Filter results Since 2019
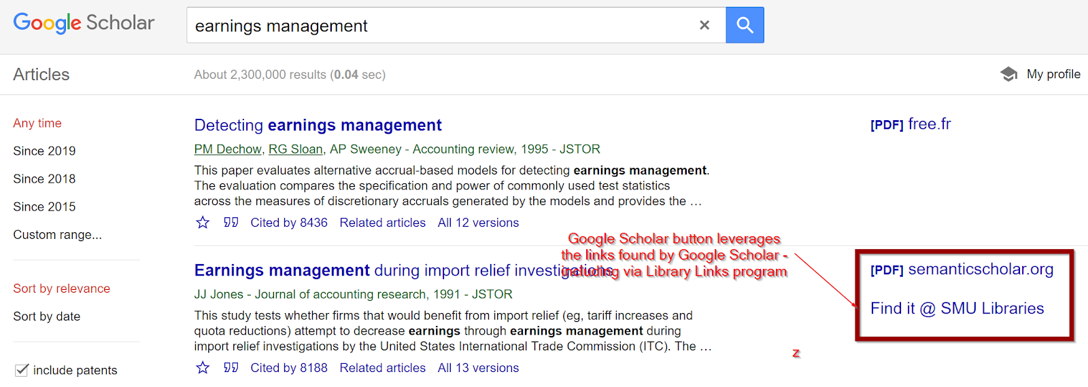This screenshot has width=1088, height=387. [44, 151]
